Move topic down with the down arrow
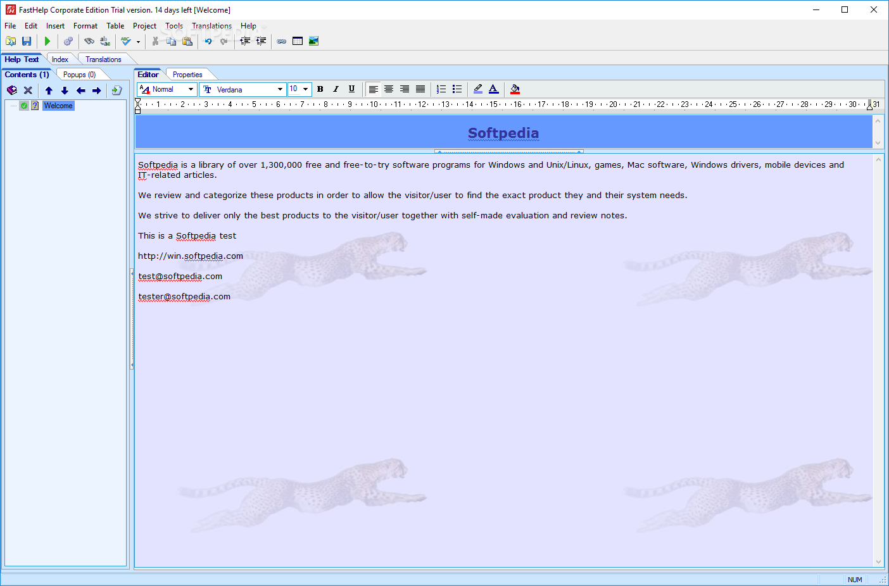 65,90
